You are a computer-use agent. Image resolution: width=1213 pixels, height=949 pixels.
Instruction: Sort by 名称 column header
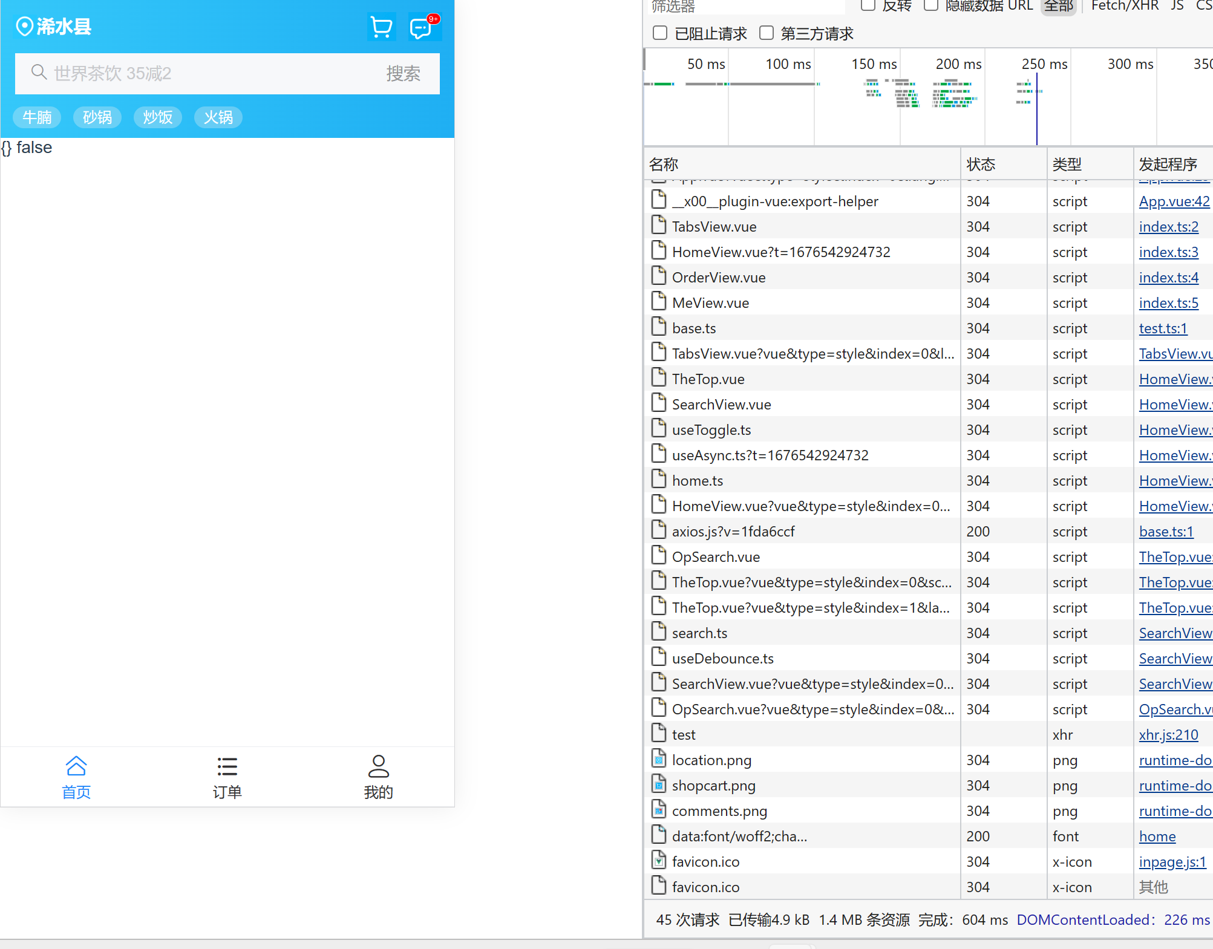coord(802,164)
